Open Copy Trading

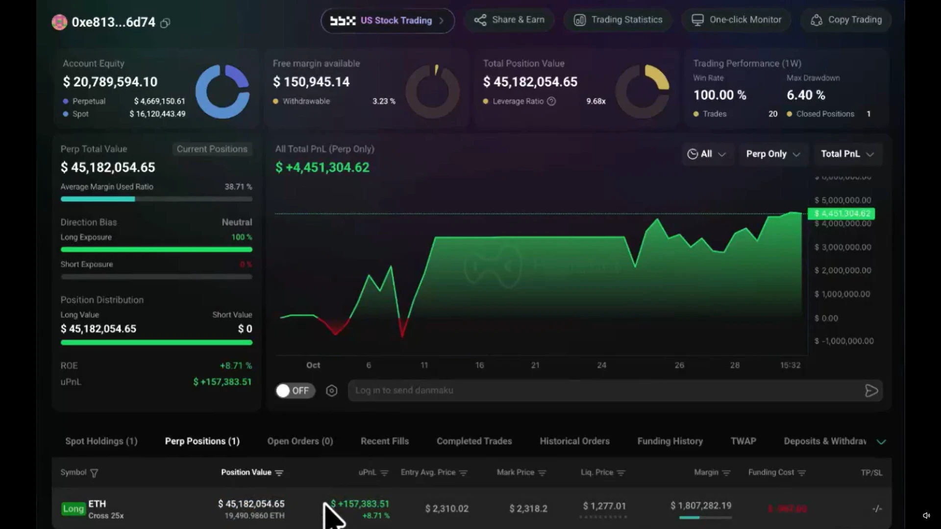[846, 20]
